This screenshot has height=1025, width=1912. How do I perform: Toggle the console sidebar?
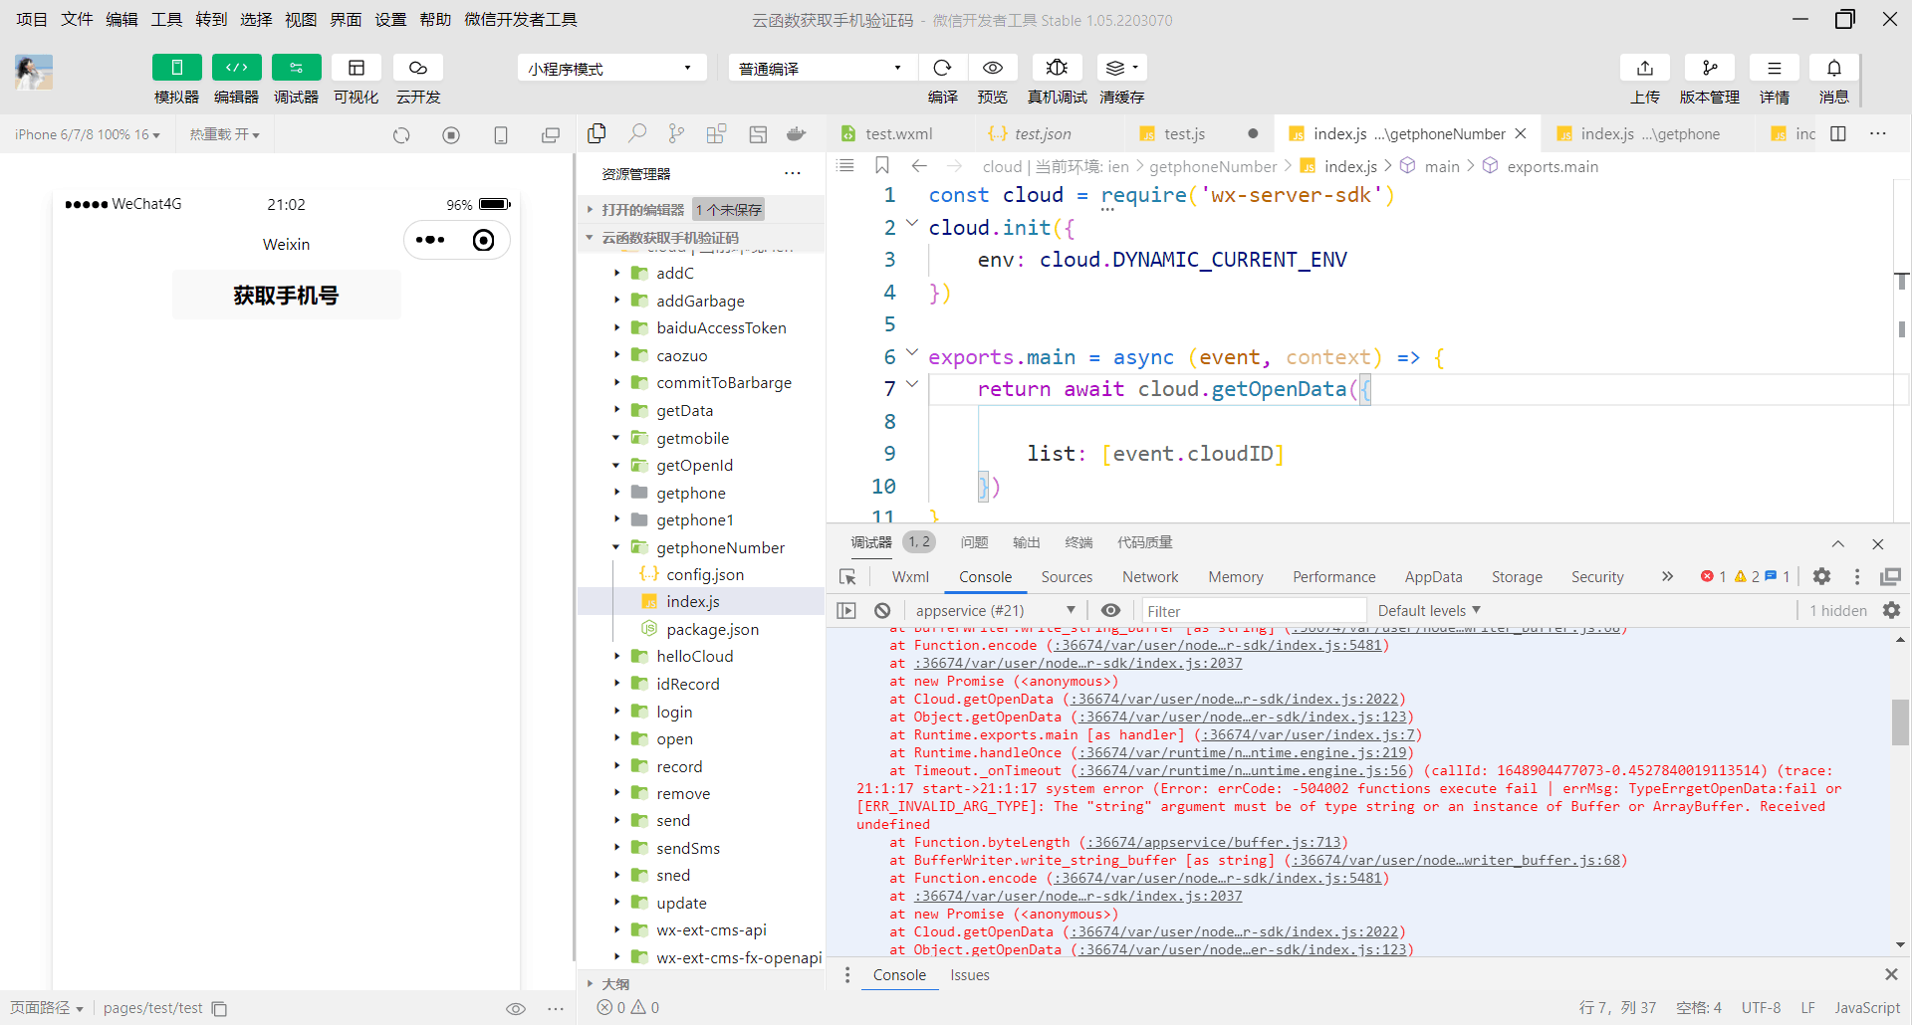pos(846,611)
